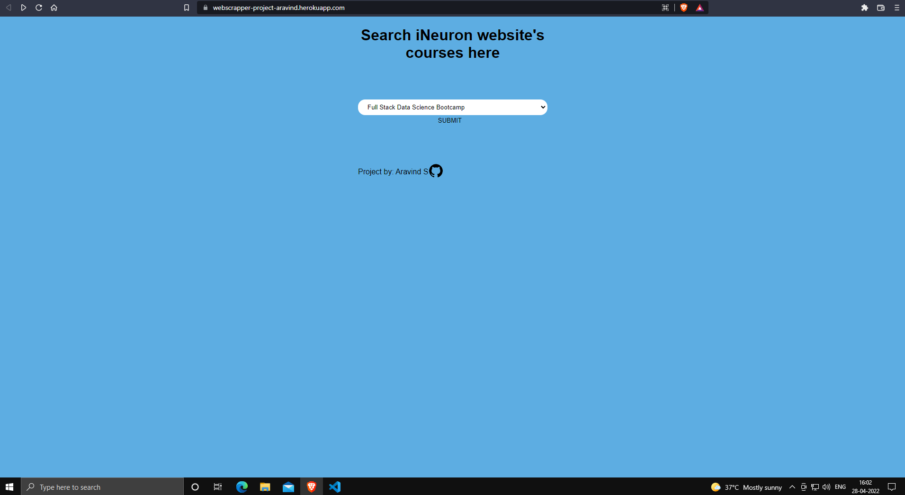Click the 'Project by: Aravind S' text
The height and width of the screenshot is (495, 905).
[x=393, y=171]
